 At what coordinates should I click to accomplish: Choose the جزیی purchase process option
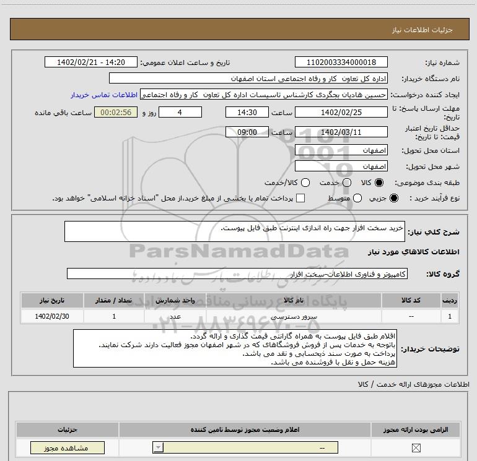(393, 198)
